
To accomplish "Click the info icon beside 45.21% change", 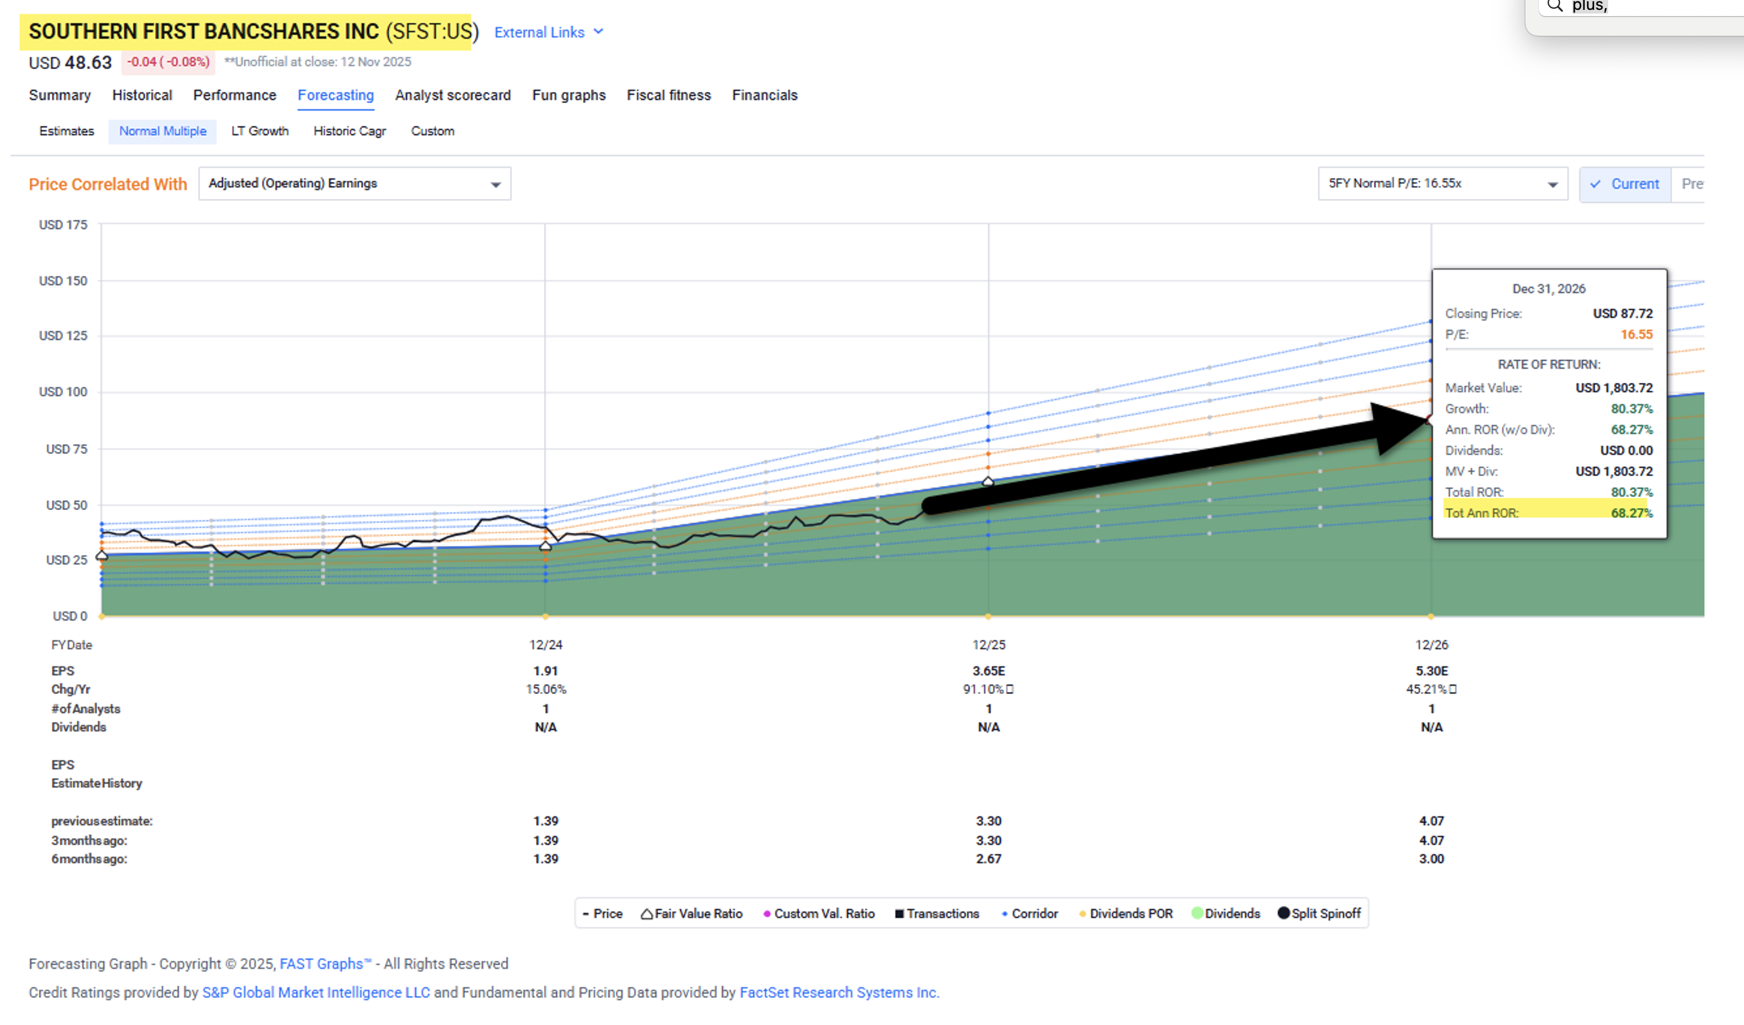I will (1453, 689).
